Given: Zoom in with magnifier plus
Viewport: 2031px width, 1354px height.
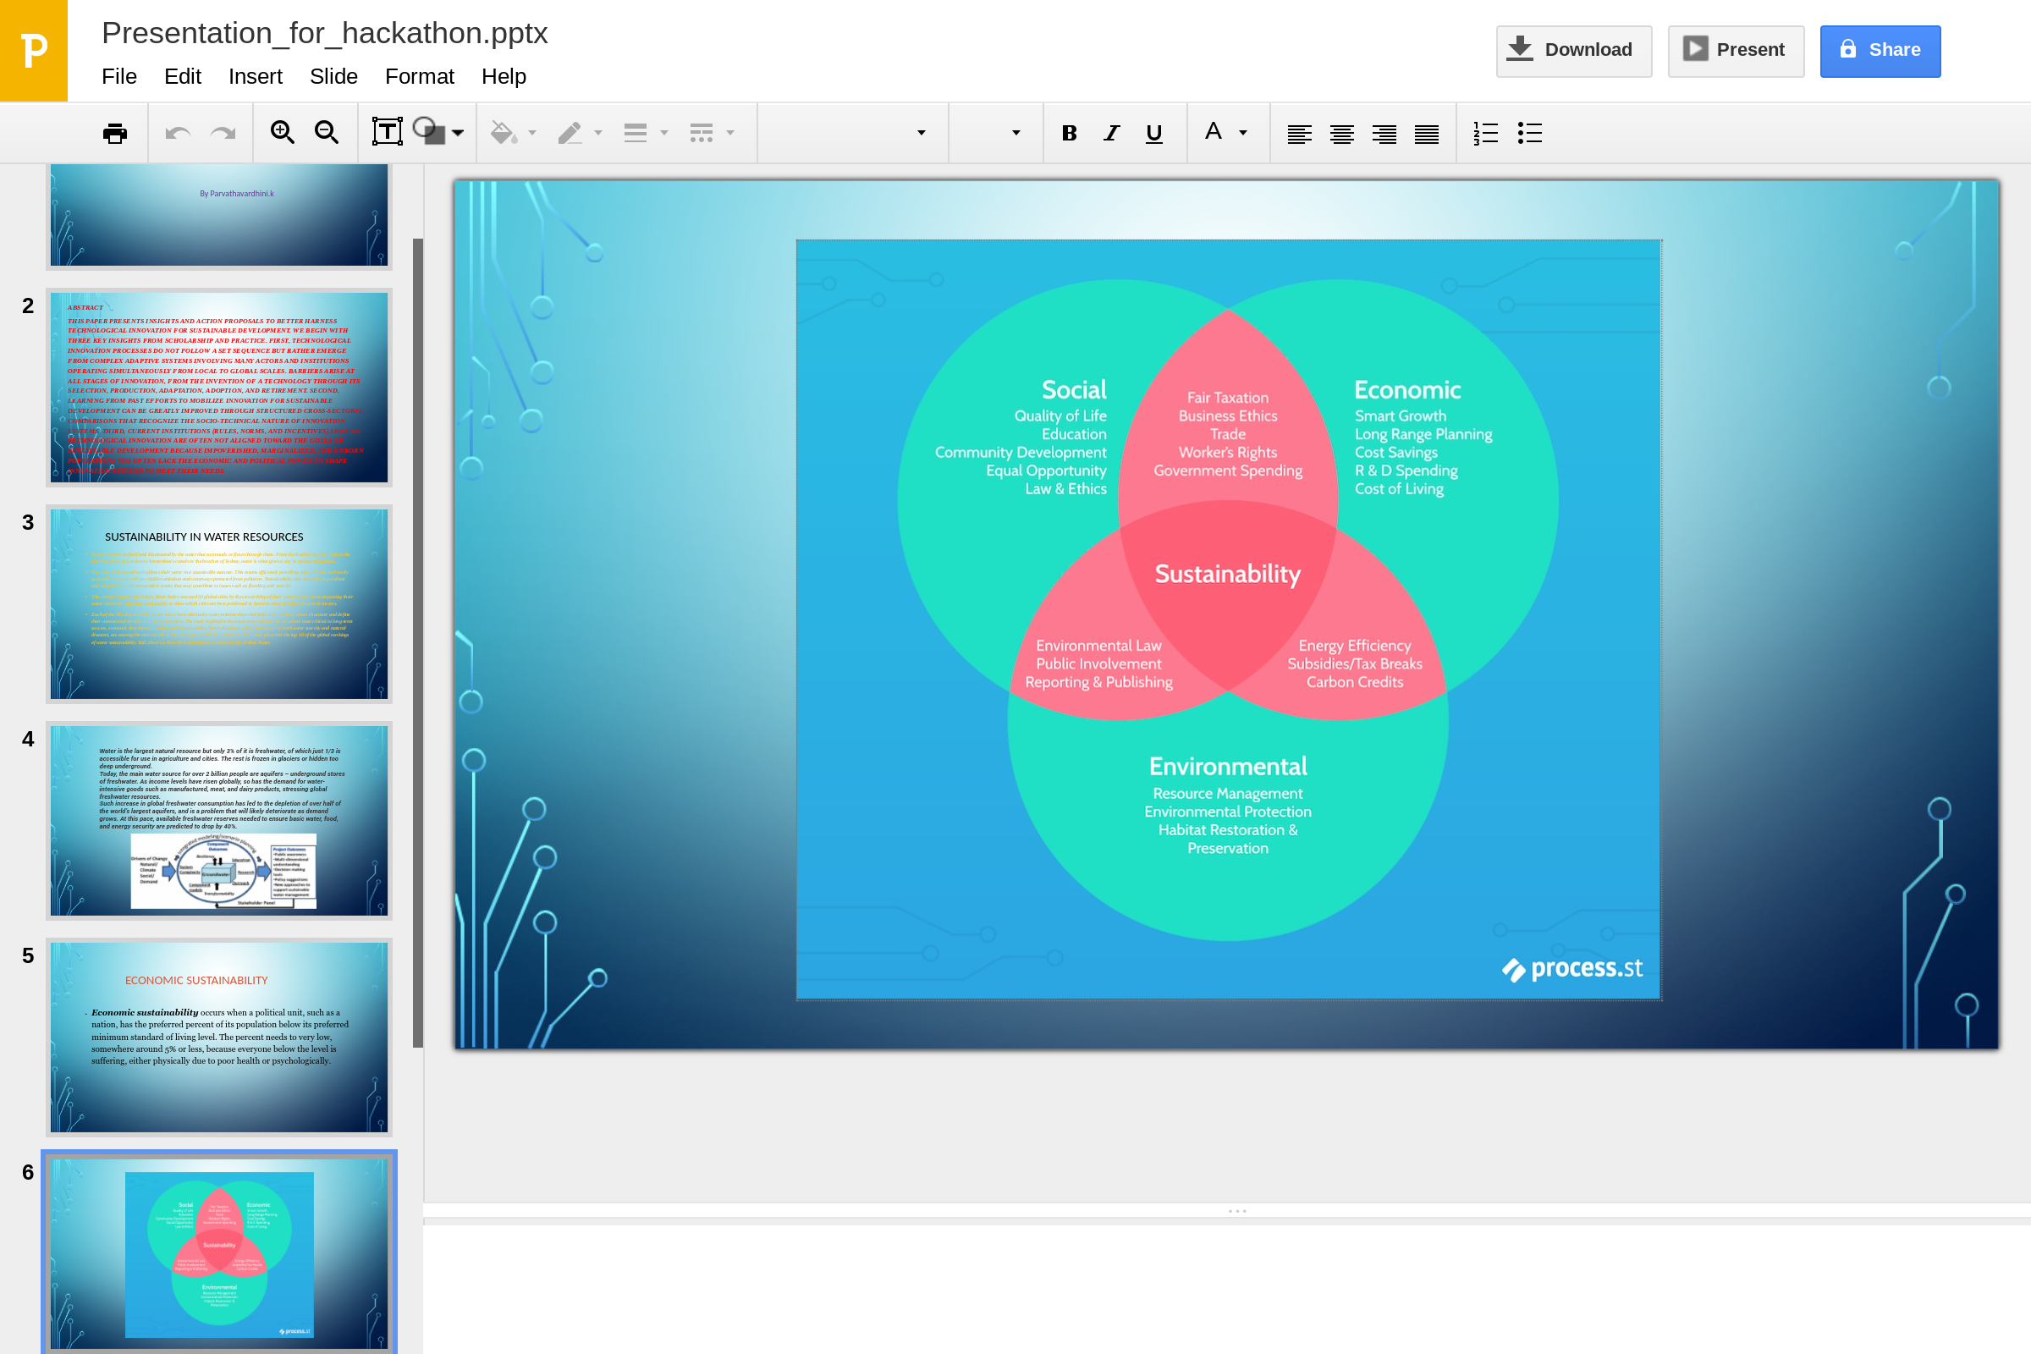Looking at the screenshot, I should click(283, 132).
